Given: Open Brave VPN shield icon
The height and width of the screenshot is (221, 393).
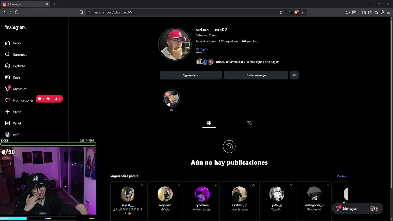Looking at the screenshot, I should point(382,12).
